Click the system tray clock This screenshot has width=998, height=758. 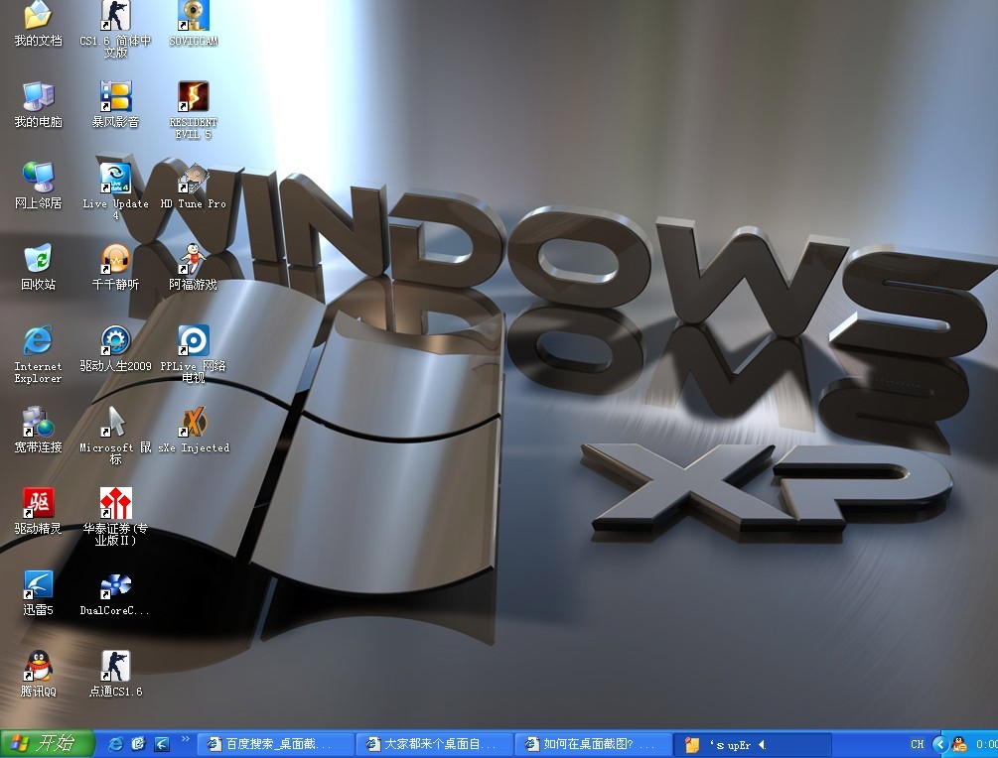point(986,744)
